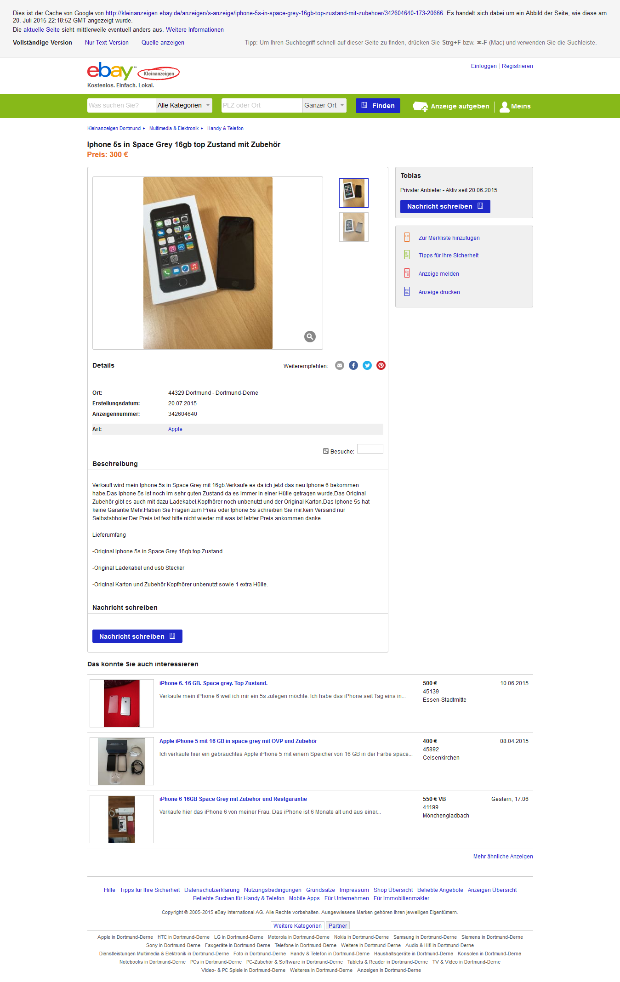Share listing on Twitter
The image size is (620, 982).
367,365
